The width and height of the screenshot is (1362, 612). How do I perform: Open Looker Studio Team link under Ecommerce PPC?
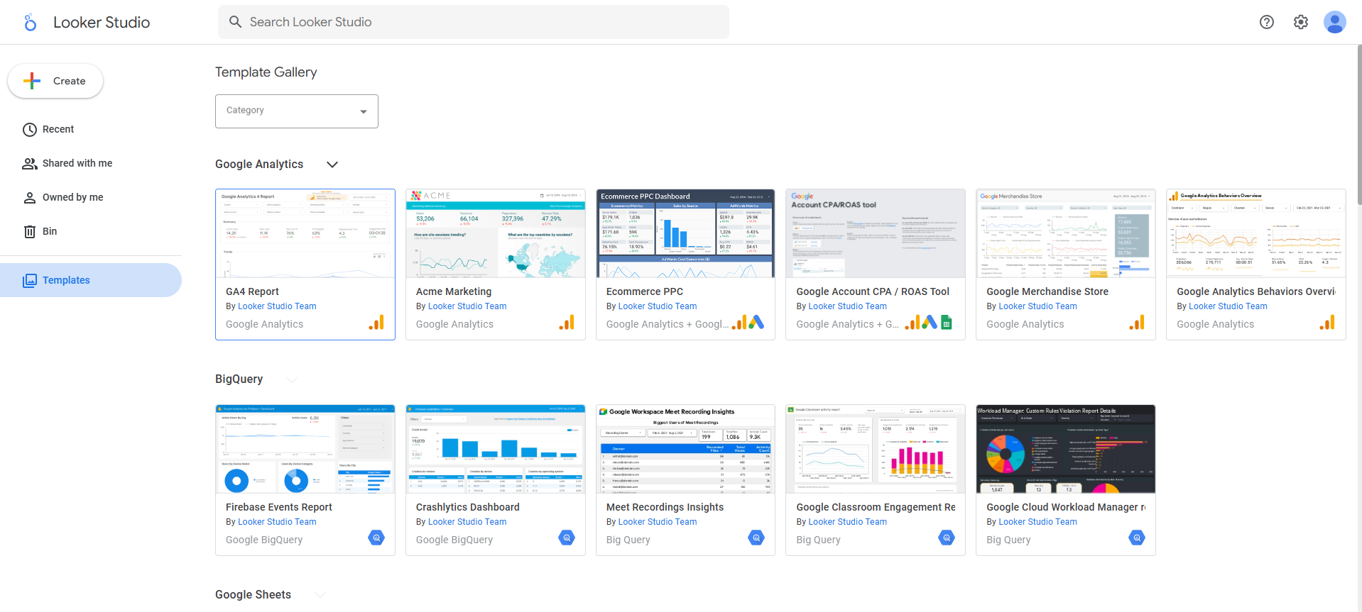coord(658,306)
